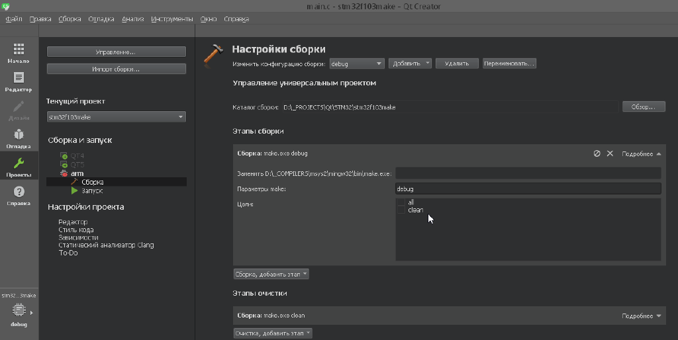Screen dimensions: 678x340
Task: Click the Обзор... browse button
Action: point(643,106)
